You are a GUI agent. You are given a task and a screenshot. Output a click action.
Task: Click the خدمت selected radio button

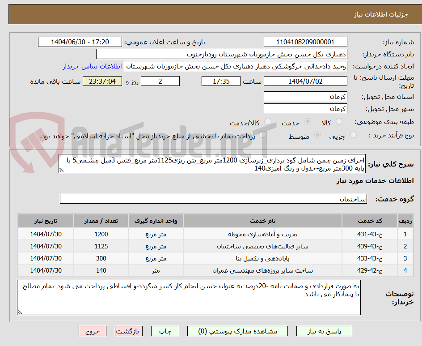point(307,121)
